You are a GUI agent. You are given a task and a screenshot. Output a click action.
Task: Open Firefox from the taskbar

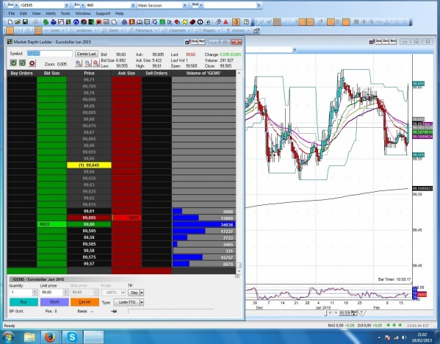(50, 337)
